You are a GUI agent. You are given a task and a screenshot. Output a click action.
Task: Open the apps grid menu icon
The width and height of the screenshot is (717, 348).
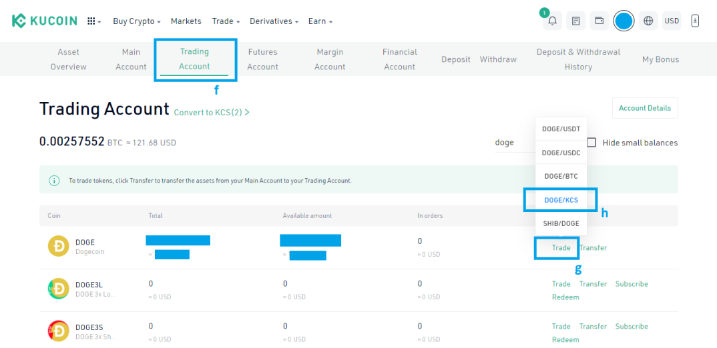(x=93, y=21)
